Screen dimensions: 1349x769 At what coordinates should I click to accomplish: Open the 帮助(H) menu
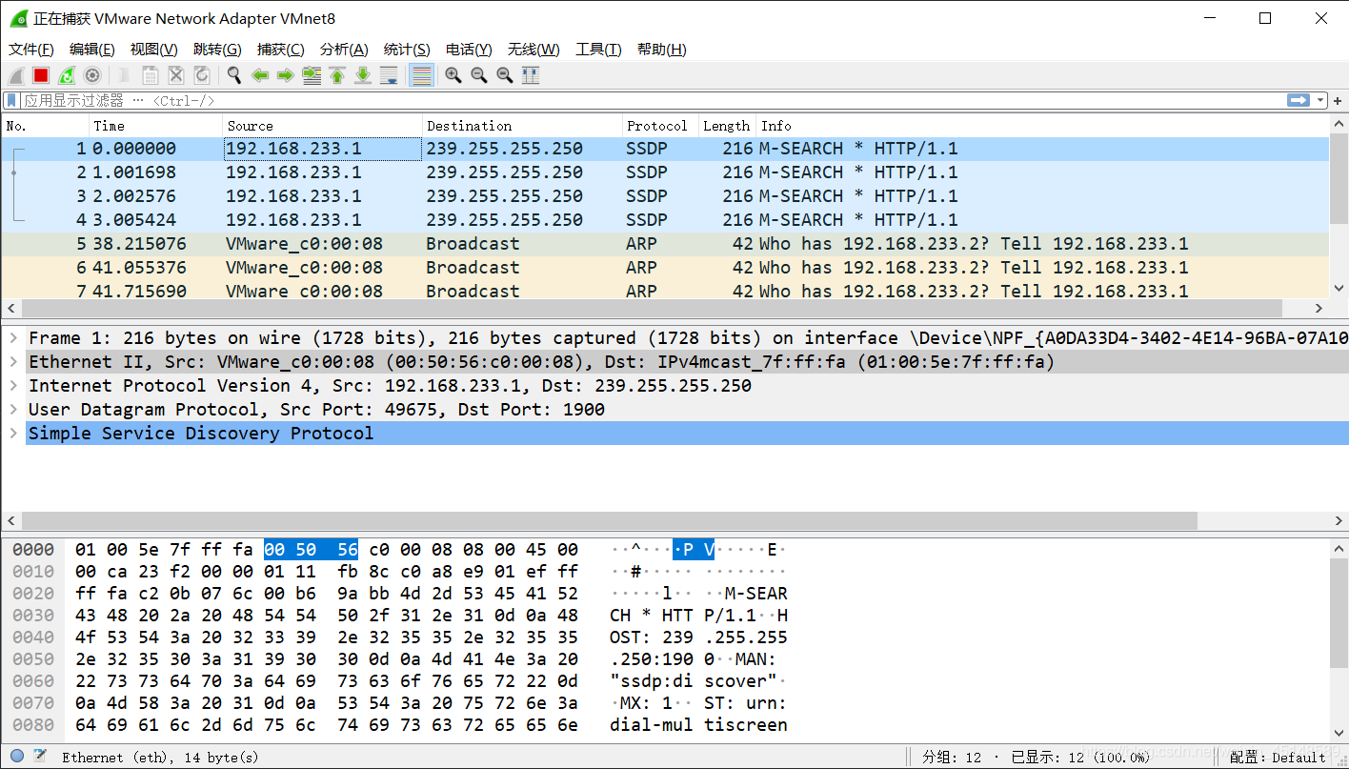pyautogui.click(x=662, y=50)
